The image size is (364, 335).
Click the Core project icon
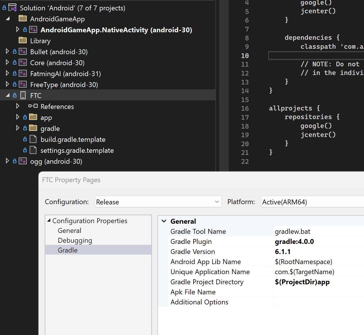[23, 63]
